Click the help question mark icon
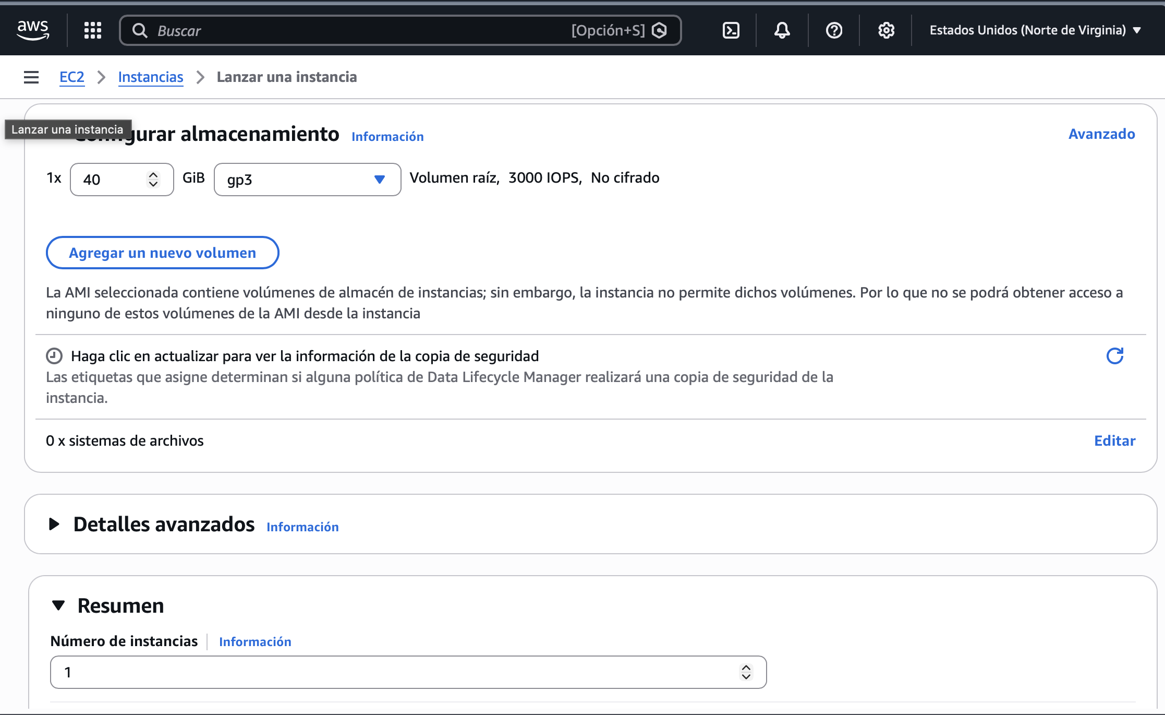Image resolution: width=1165 pixels, height=715 pixels. tap(834, 30)
